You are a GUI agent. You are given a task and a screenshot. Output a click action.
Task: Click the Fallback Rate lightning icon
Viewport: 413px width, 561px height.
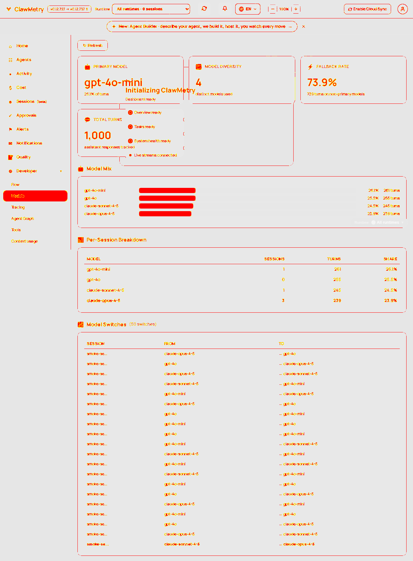coord(310,67)
